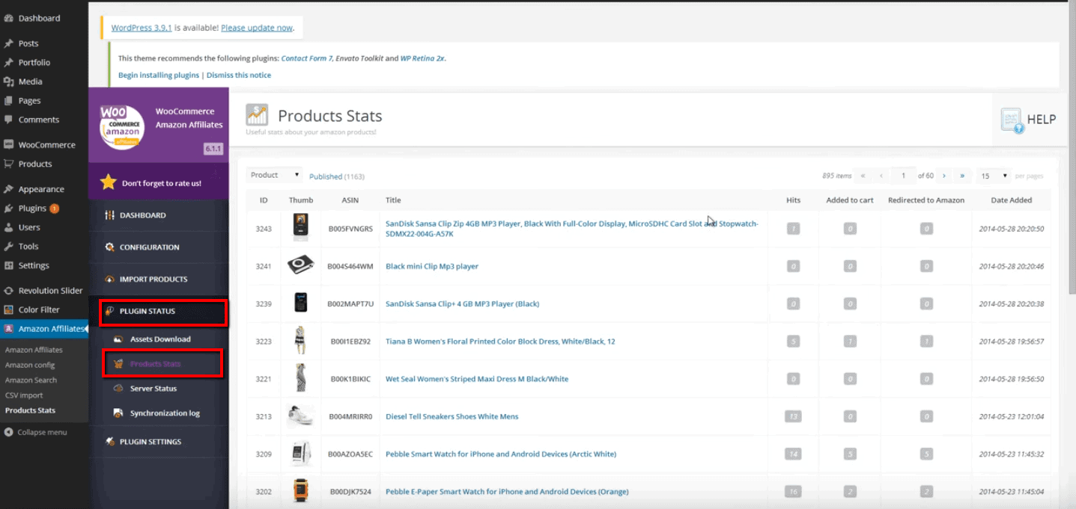The image size is (1076, 509).
Task: Click the Media icon in the sidebar
Action: click(9, 81)
